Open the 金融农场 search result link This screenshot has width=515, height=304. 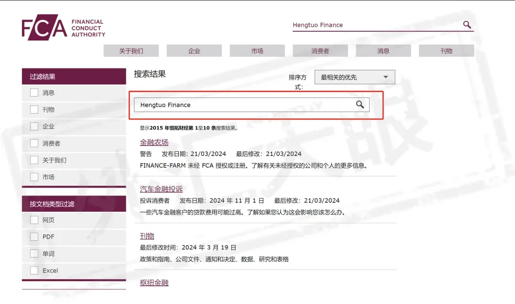click(x=154, y=142)
